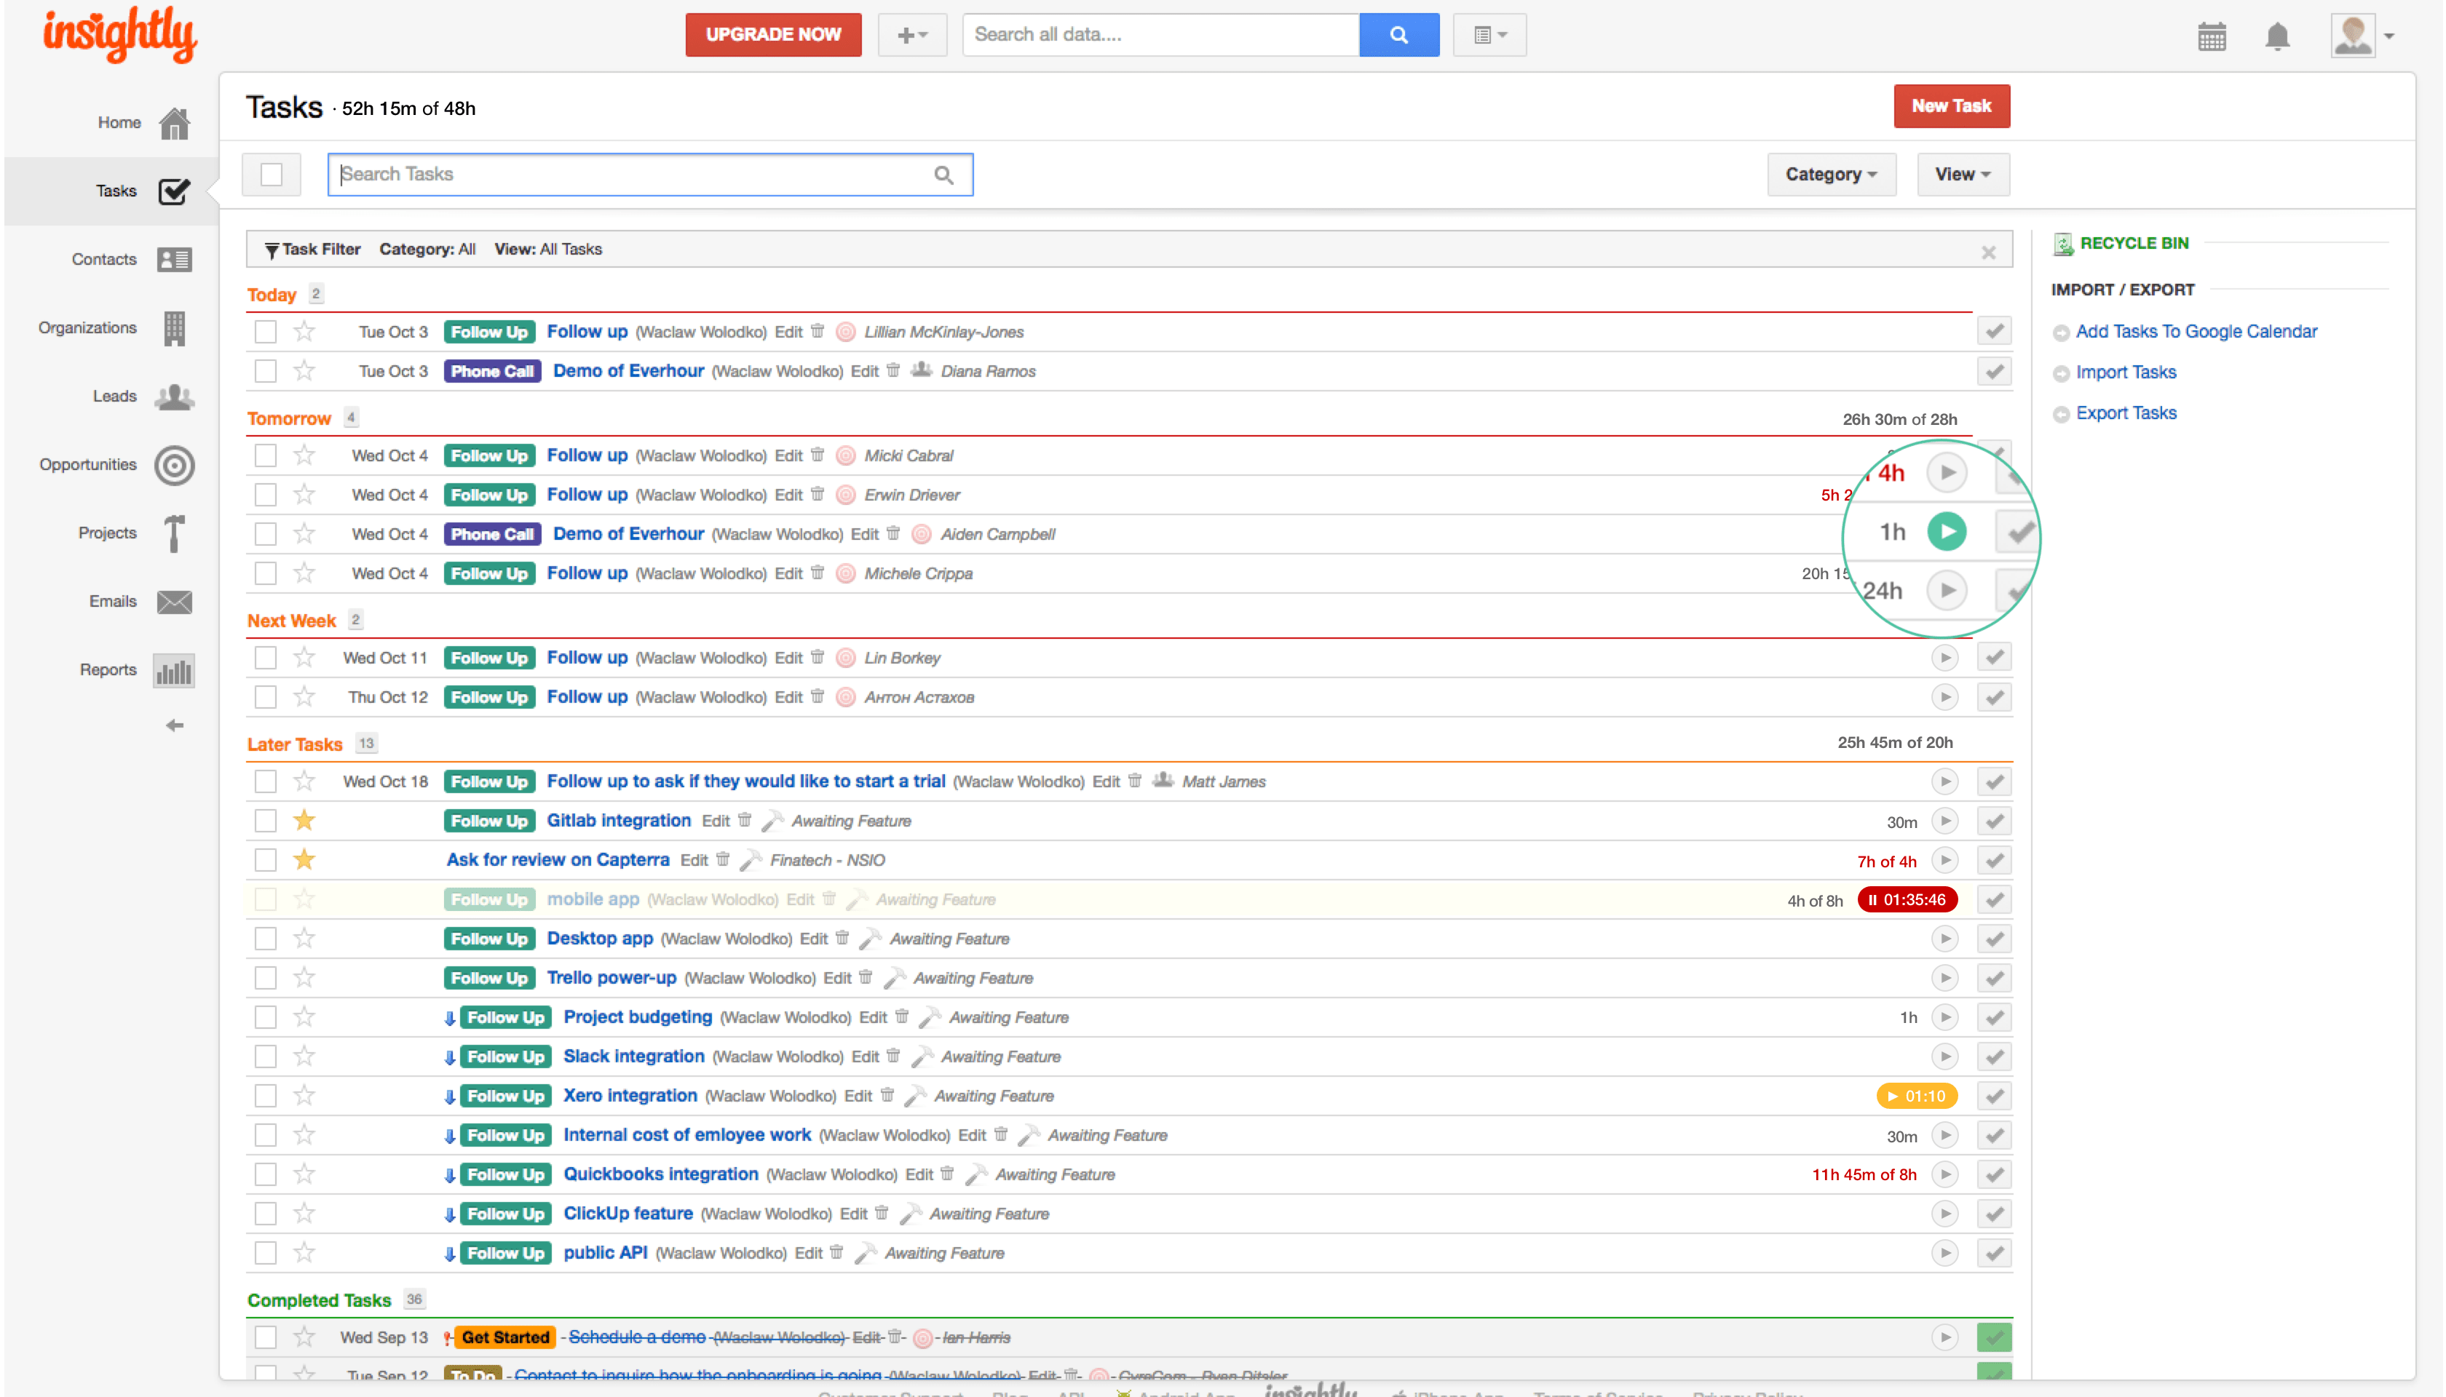
Task: Mark Thu Oct 12 follow up complete
Action: tap(1994, 696)
